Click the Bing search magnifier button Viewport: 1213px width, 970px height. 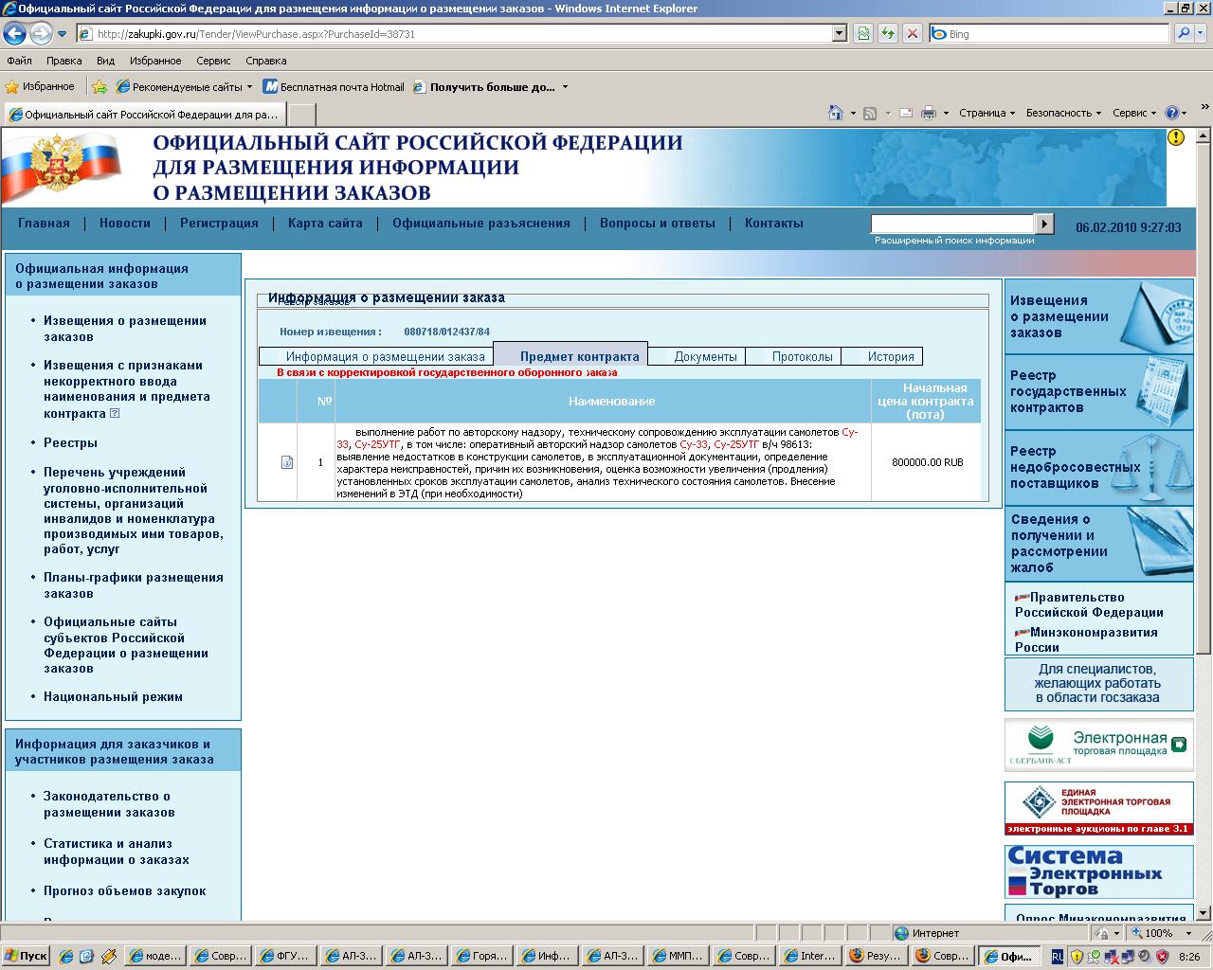pos(1183,33)
